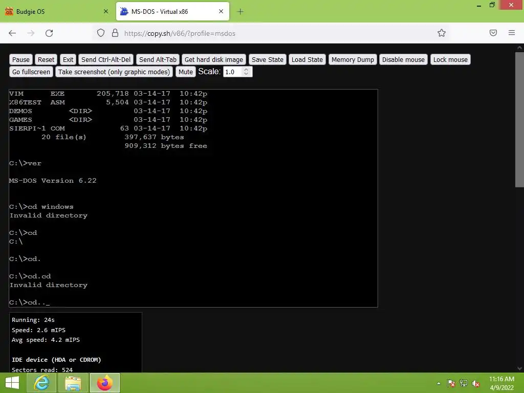Toggle Disable mouse button
The width and height of the screenshot is (524, 393).
(x=403, y=59)
